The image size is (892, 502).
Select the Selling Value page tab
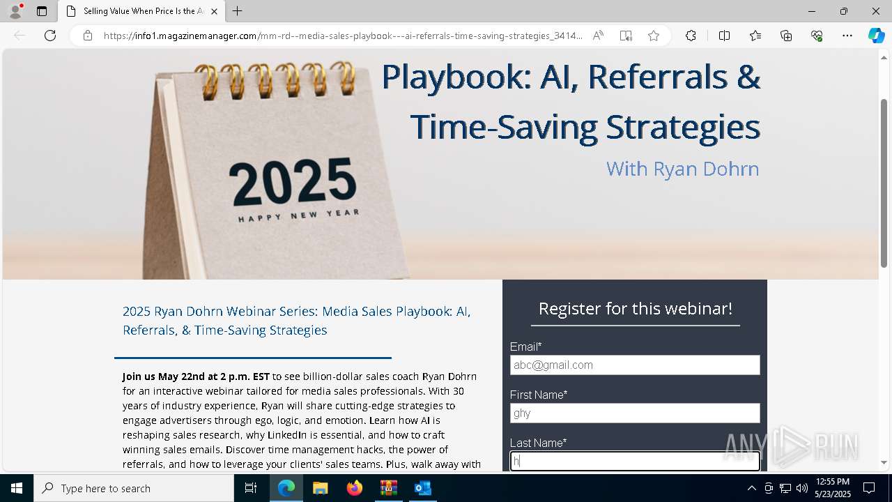coord(142,11)
